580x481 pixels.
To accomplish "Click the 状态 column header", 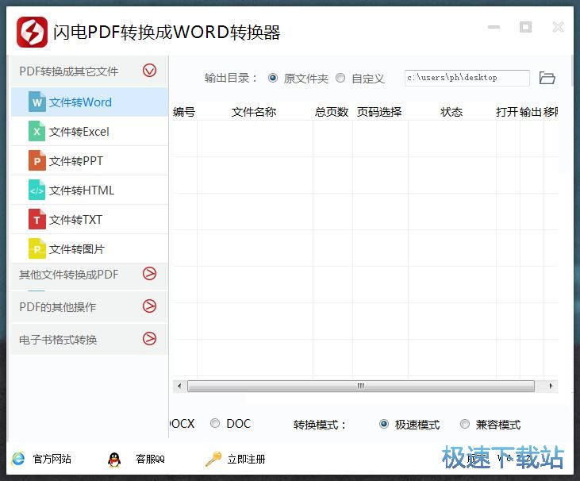I will pos(451,112).
